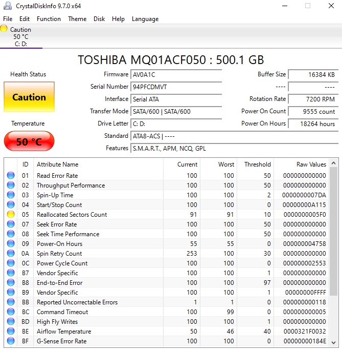The width and height of the screenshot is (342, 351).
Task: Click the Serial Number field value
Action: [176, 87]
